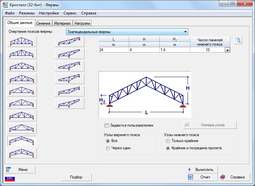Generate the report with the Отчет button
255x186 pixels.
click(x=202, y=177)
